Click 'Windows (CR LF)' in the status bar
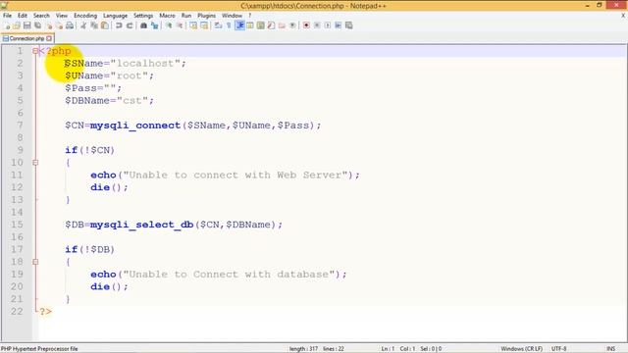The image size is (628, 353). pyautogui.click(x=521, y=349)
